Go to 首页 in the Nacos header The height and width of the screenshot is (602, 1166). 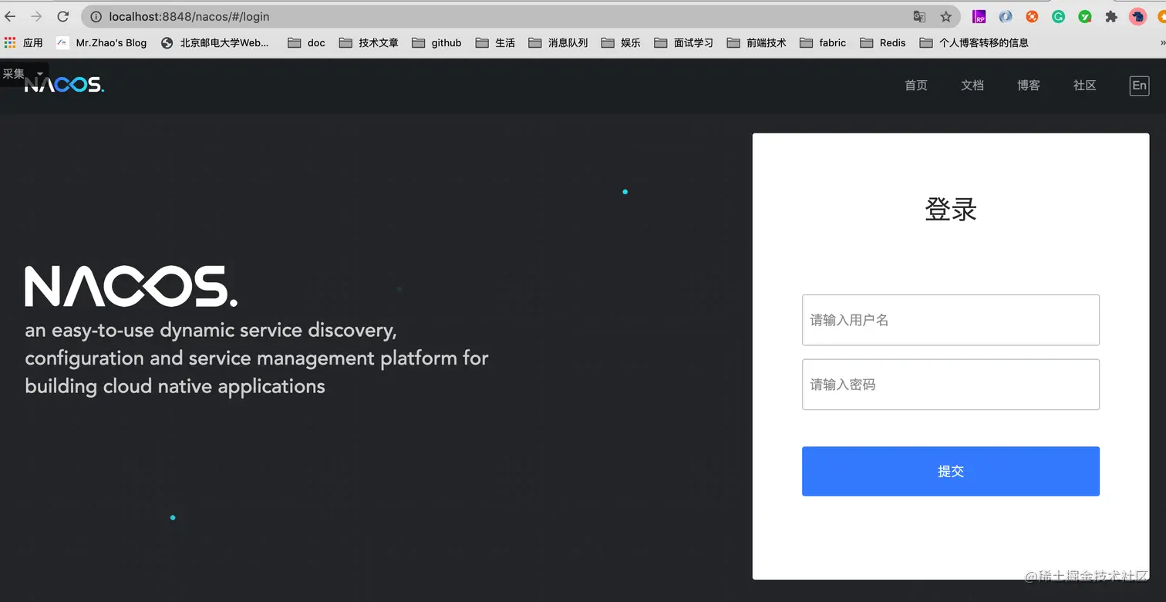[x=916, y=86]
